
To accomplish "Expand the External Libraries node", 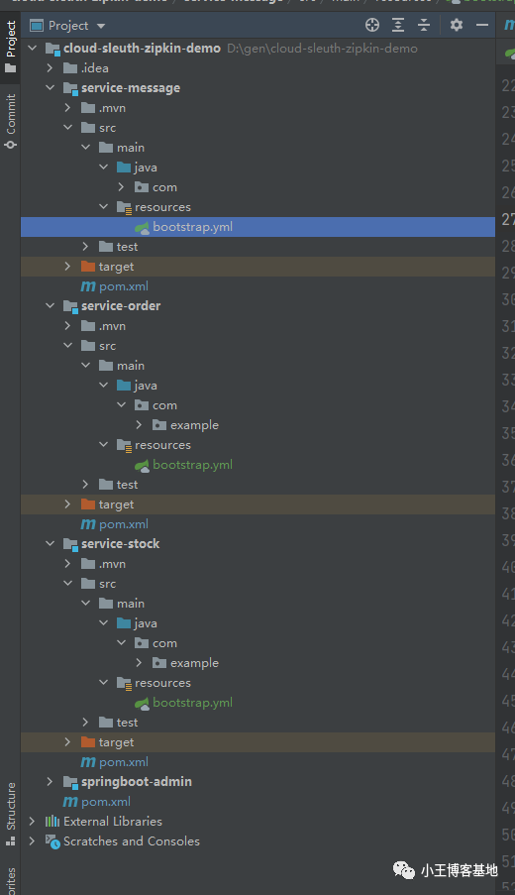I will pos(33,822).
